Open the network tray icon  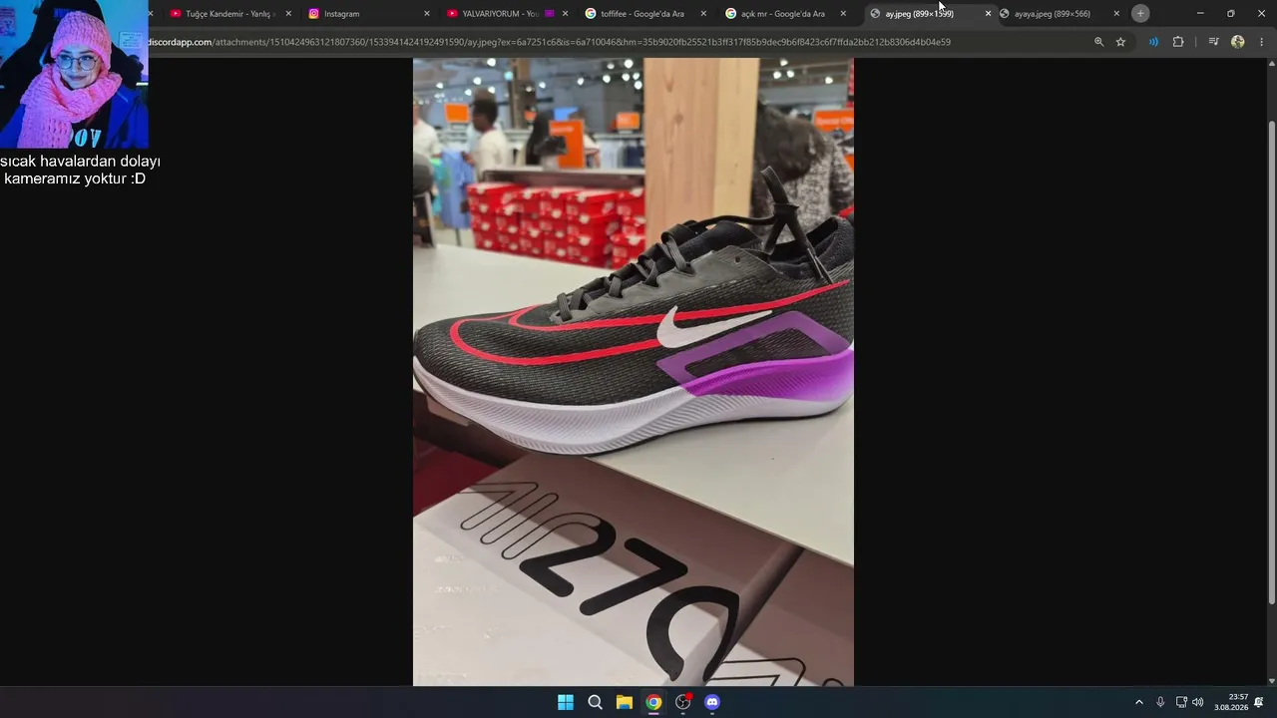pos(1181,702)
